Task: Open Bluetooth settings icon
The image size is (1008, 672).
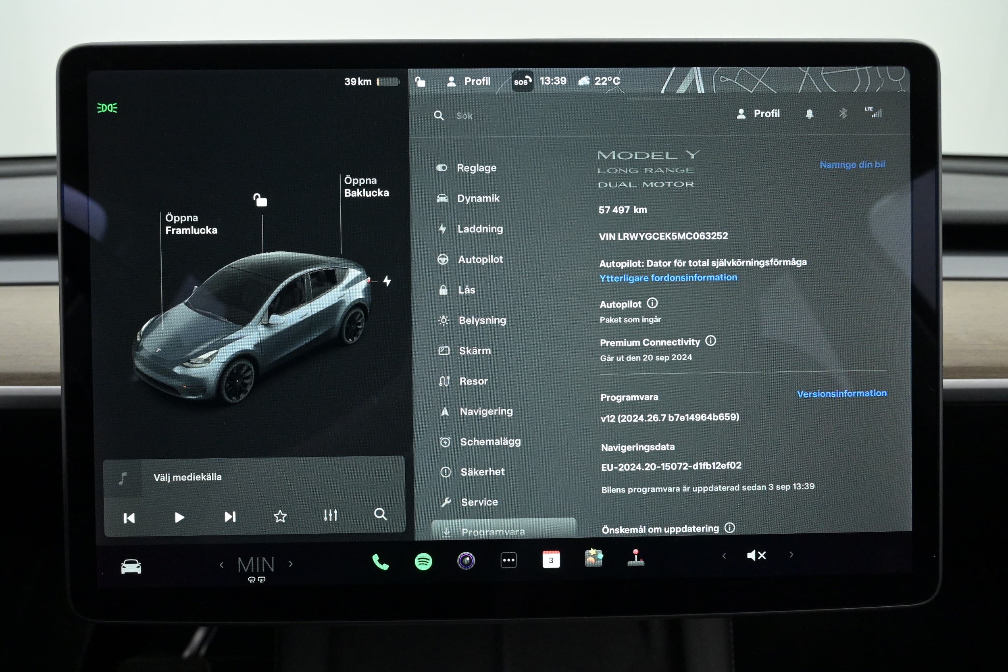Action: 843,114
